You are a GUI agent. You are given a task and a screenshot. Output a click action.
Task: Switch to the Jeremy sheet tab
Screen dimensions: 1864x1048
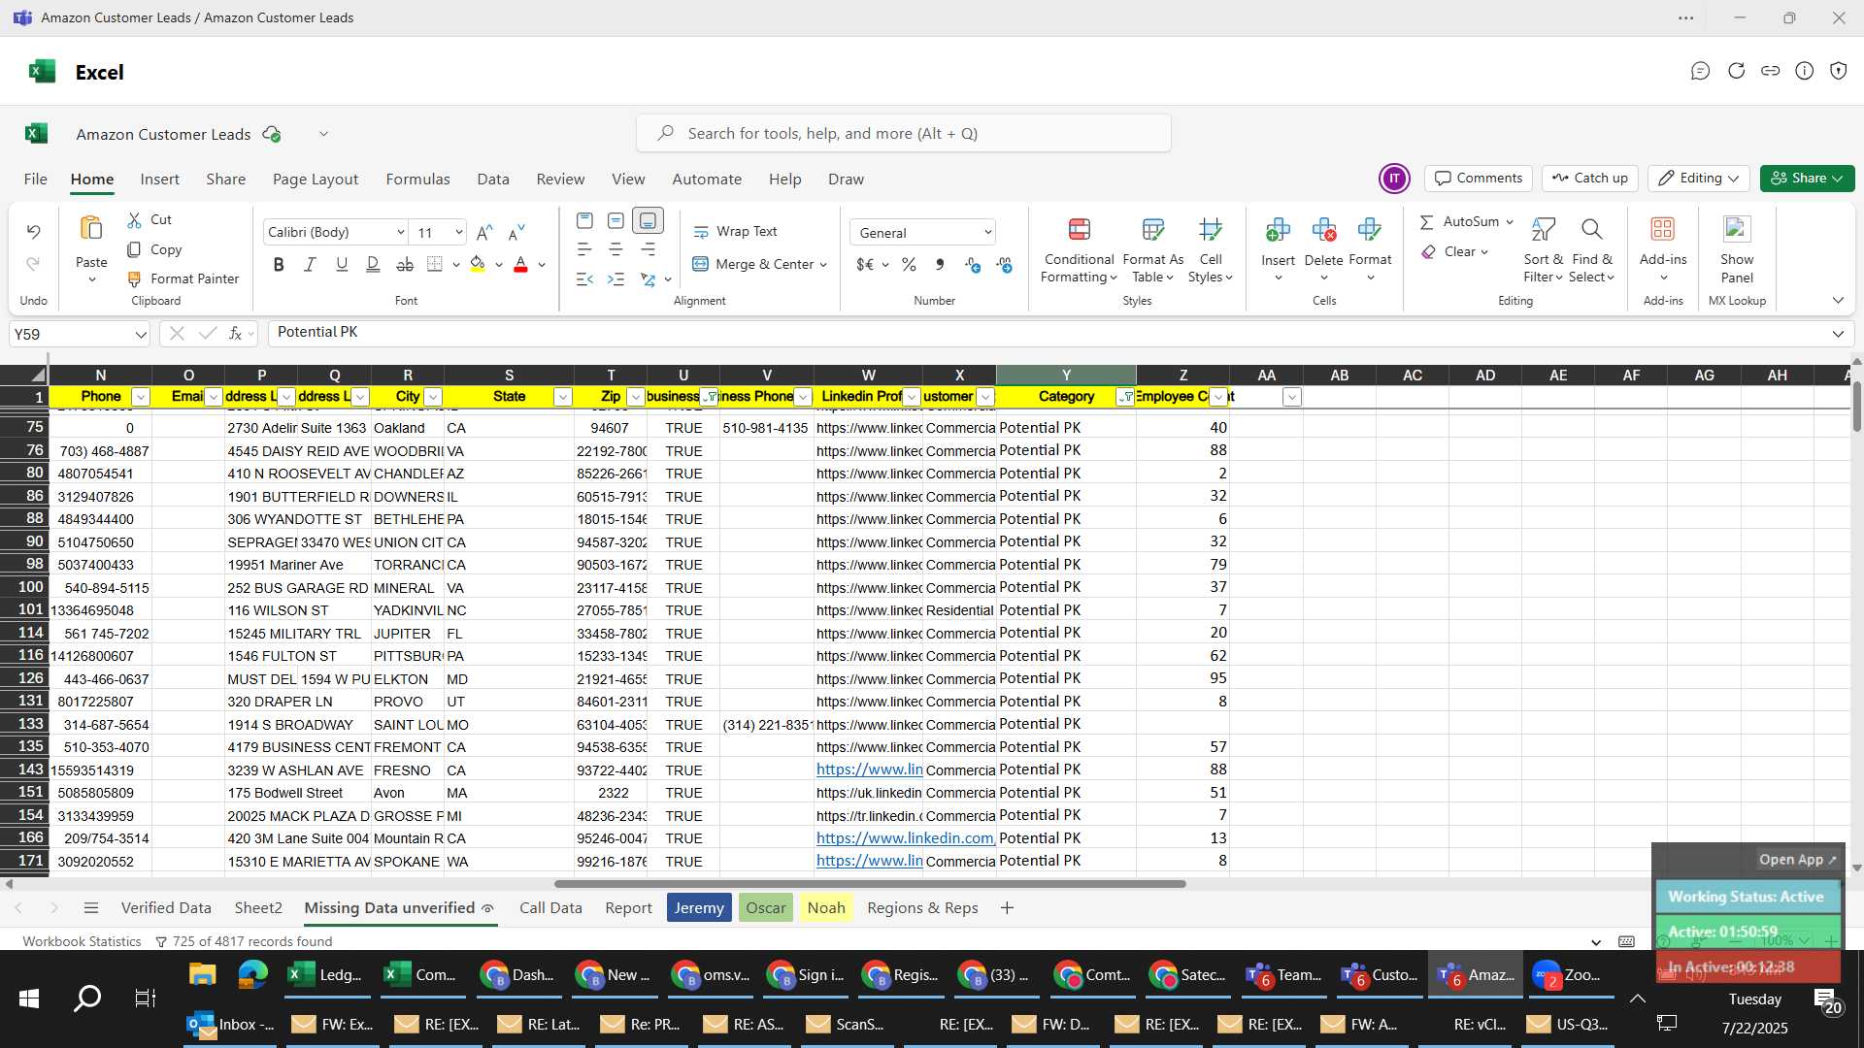point(699,908)
